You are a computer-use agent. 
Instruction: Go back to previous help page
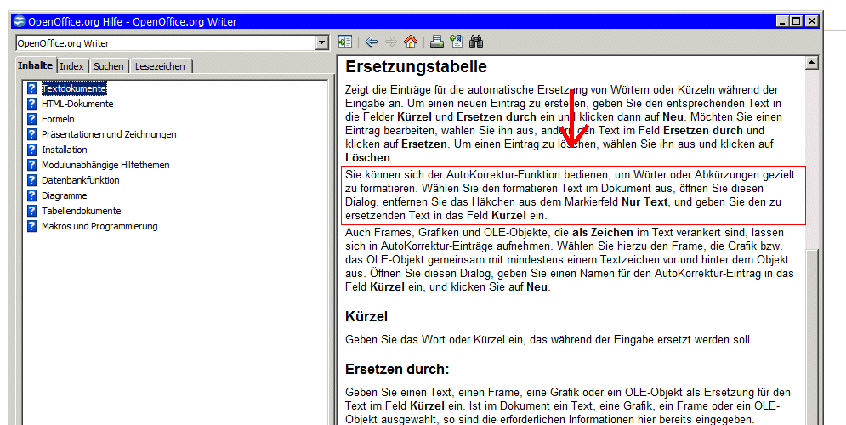pyautogui.click(x=372, y=42)
